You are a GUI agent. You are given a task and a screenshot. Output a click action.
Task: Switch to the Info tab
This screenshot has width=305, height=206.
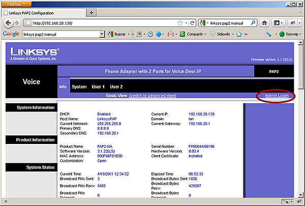pyautogui.click(x=63, y=86)
